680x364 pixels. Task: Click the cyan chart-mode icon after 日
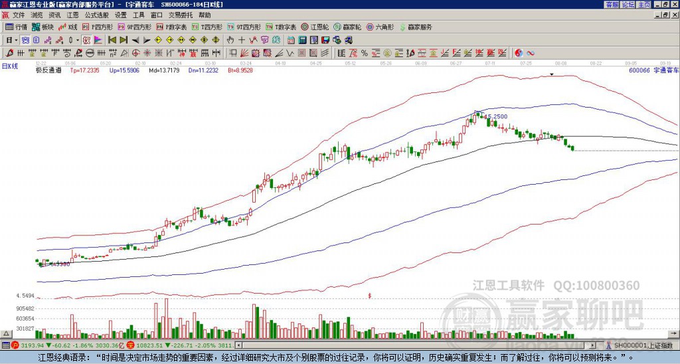(x=25, y=40)
